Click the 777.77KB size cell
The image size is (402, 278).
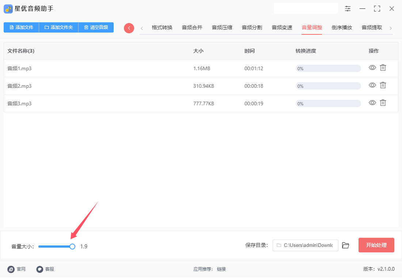pos(204,104)
